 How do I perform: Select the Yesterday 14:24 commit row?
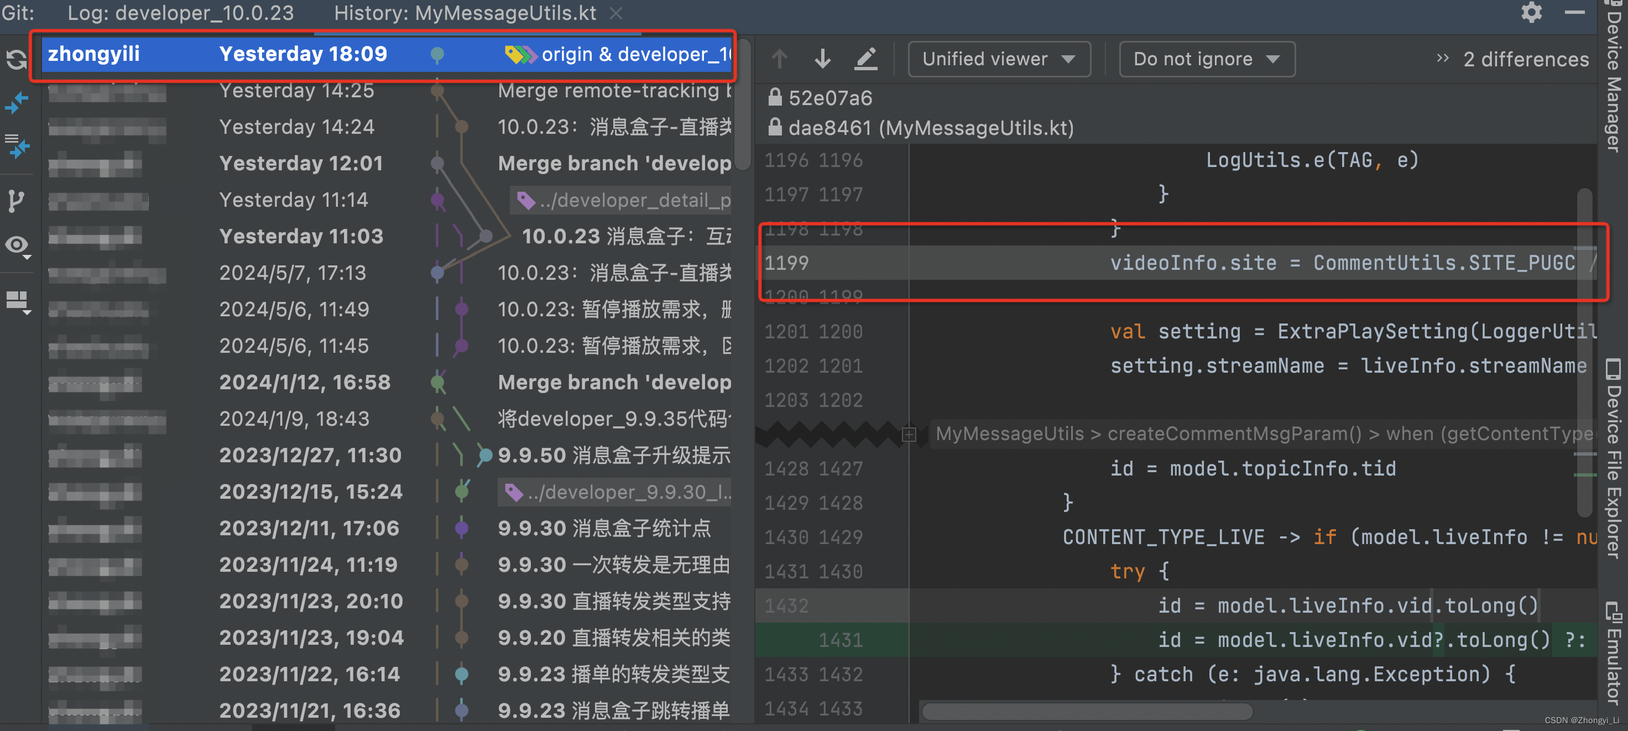point(387,127)
